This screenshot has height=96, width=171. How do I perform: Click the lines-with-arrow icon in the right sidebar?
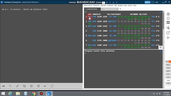[168, 38]
